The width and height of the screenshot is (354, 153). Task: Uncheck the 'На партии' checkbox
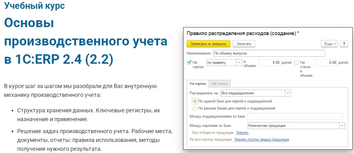click(x=189, y=62)
